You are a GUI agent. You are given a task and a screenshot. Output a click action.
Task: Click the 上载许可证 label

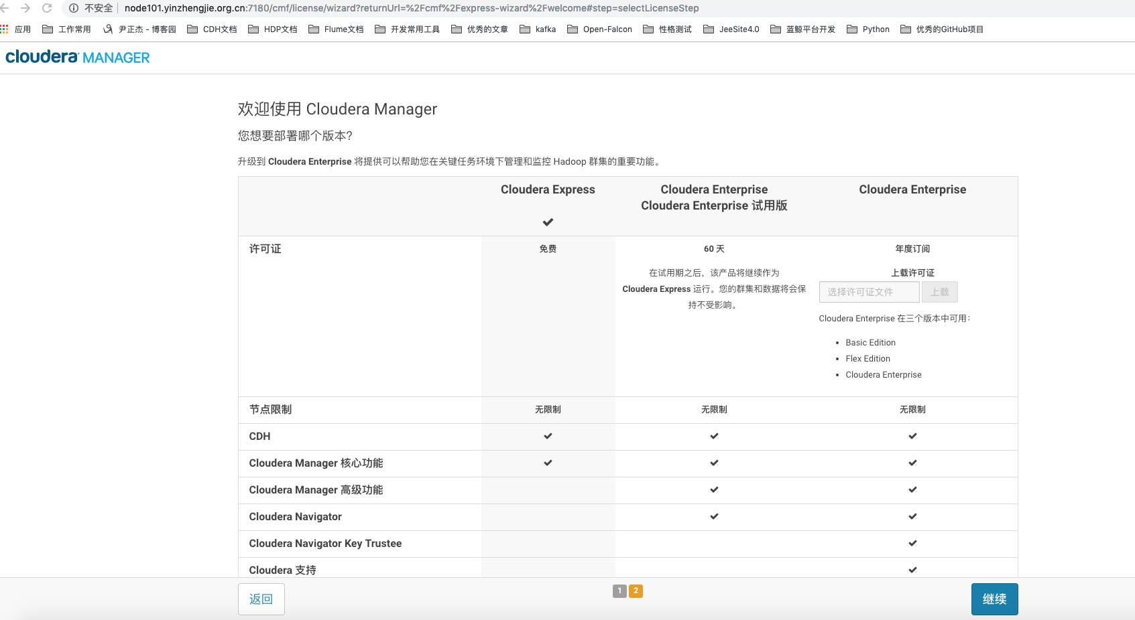912,273
